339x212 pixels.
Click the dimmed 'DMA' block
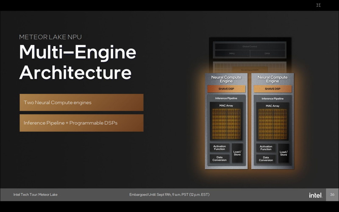(267, 53)
